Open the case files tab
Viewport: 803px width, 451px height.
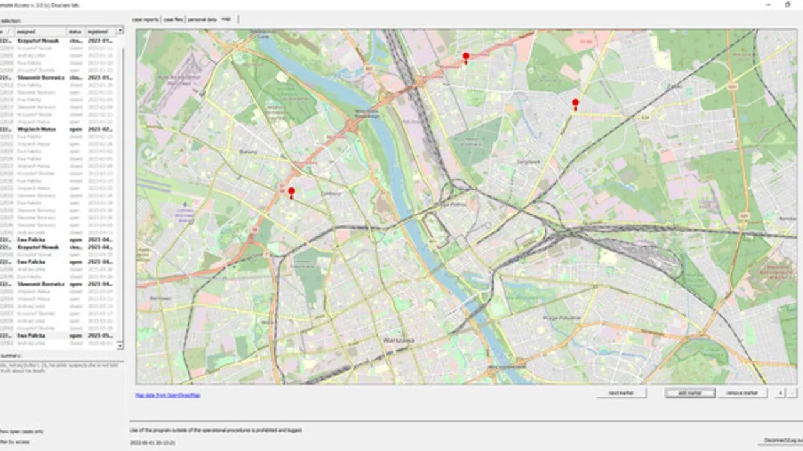pyautogui.click(x=173, y=19)
